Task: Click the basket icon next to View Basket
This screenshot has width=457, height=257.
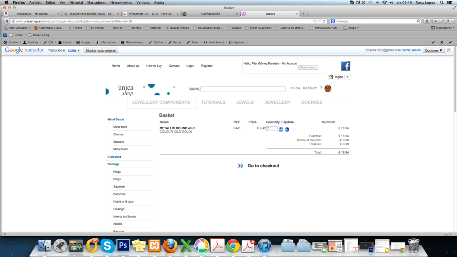Action: (328, 88)
